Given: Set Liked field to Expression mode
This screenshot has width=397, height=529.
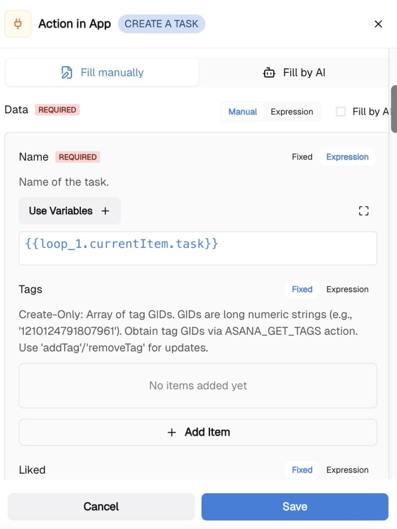Looking at the screenshot, I should pos(347,470).
